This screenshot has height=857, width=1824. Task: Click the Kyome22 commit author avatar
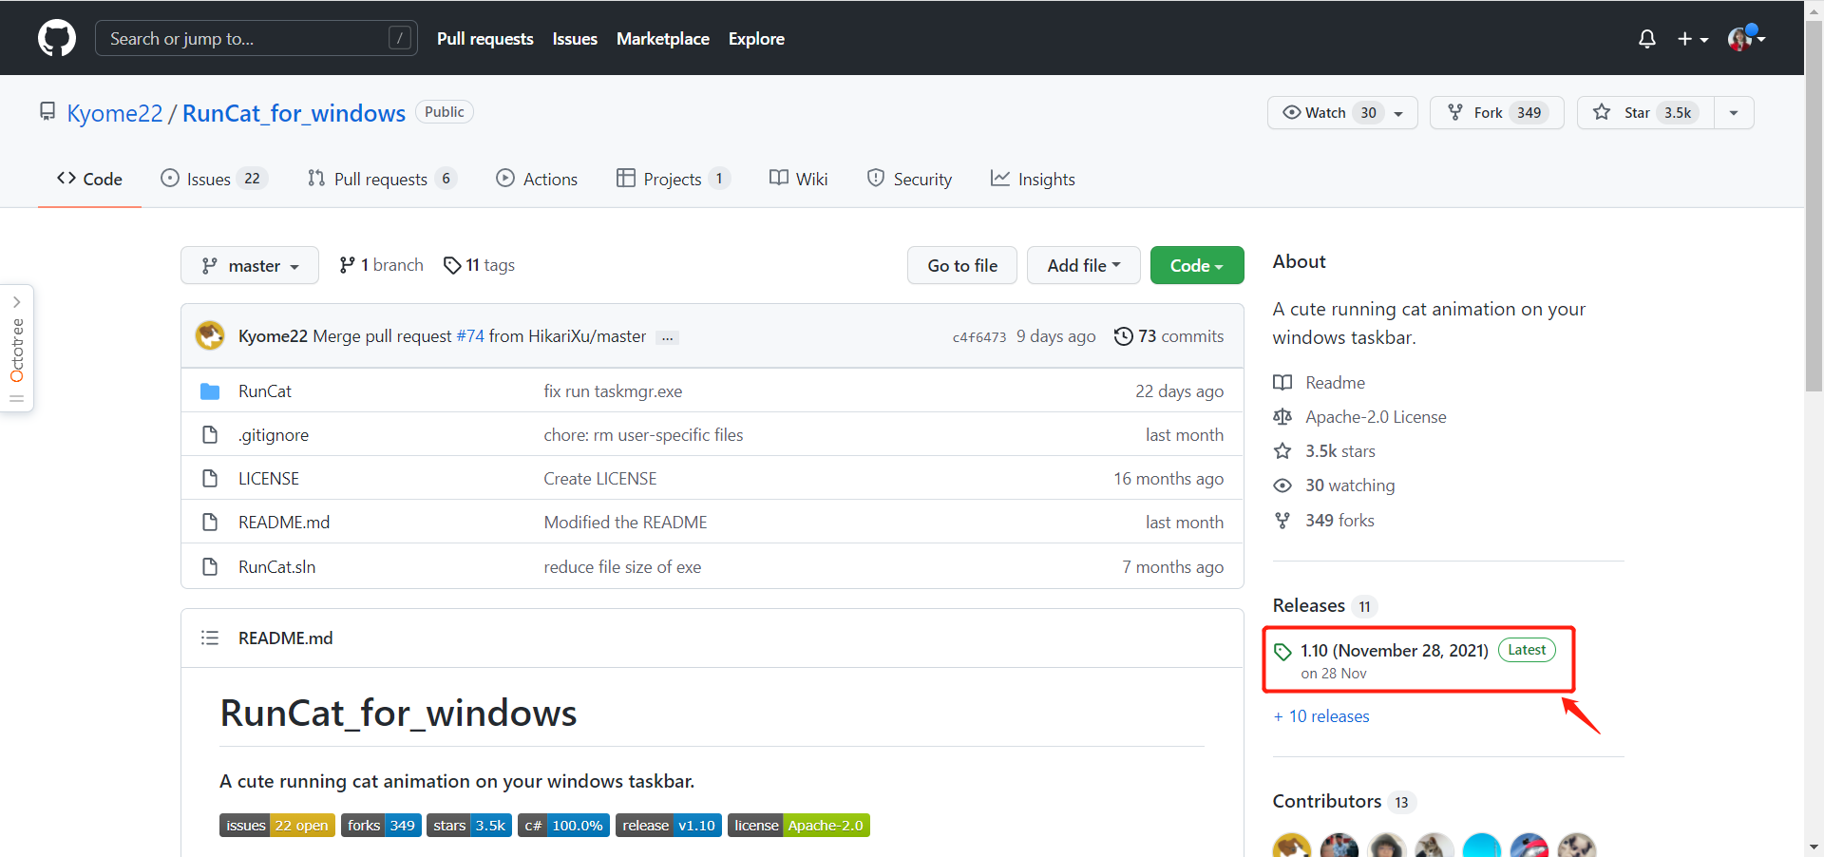click(210, 335)
